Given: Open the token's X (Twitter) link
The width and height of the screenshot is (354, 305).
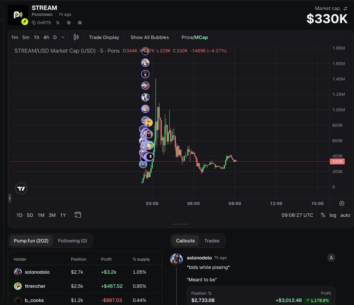Looking at the screenshot, I should 58,23.
